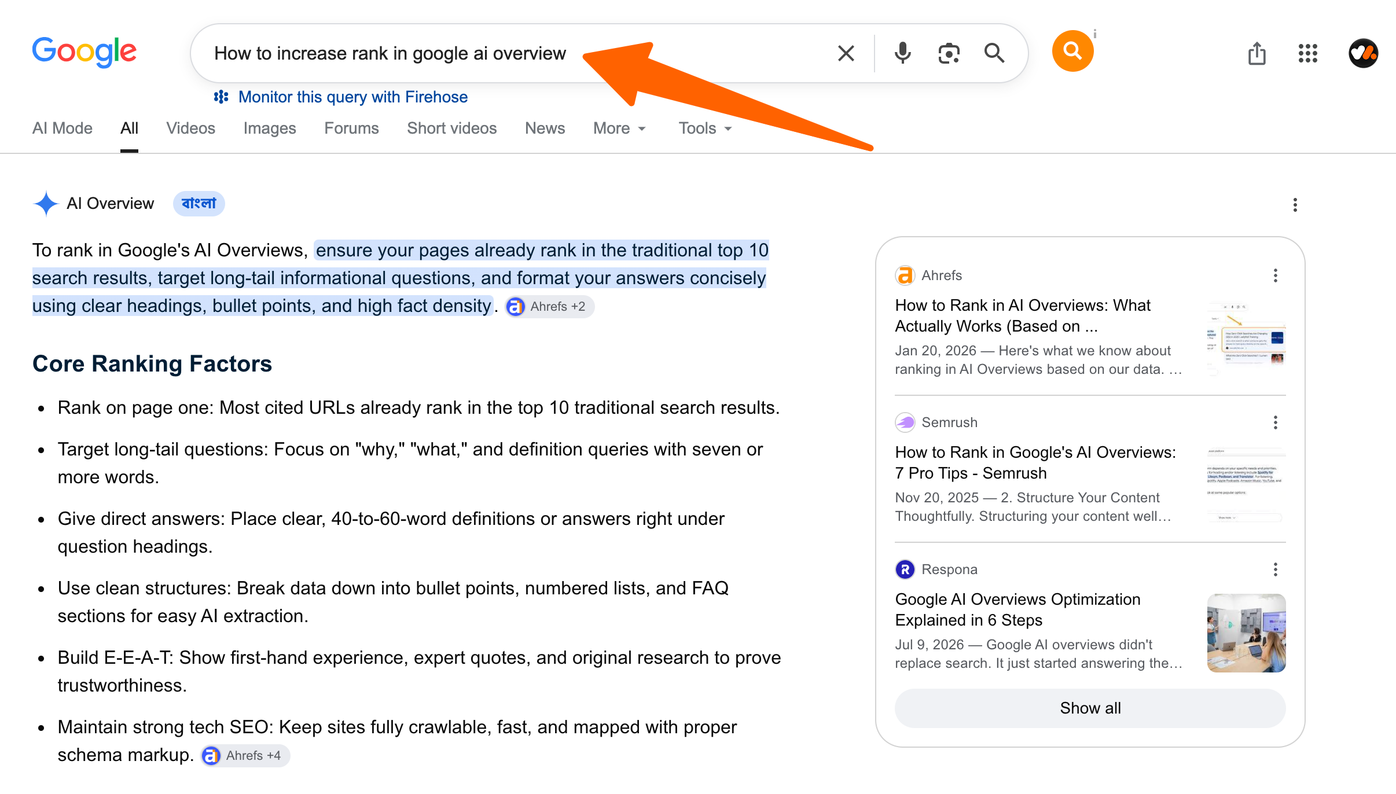Image resolution: width=1396 pixels, height=794 pixels.
Task: Click the Firehose dots icon
Action: coord(221,97)
